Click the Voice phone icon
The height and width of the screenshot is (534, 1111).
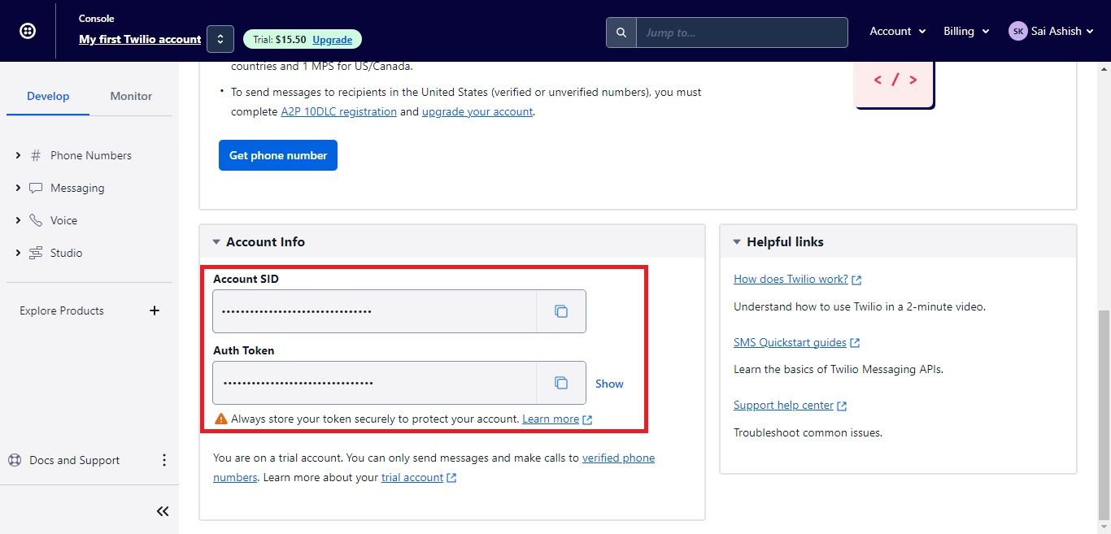36,220
